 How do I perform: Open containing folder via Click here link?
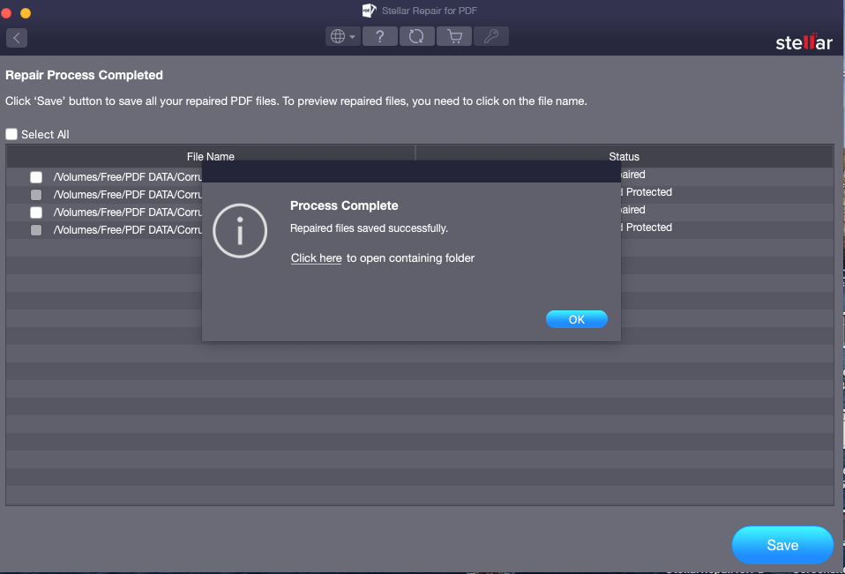(316, 258)
